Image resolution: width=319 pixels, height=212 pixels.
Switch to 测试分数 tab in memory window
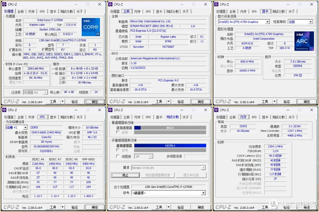pos(278,117)
